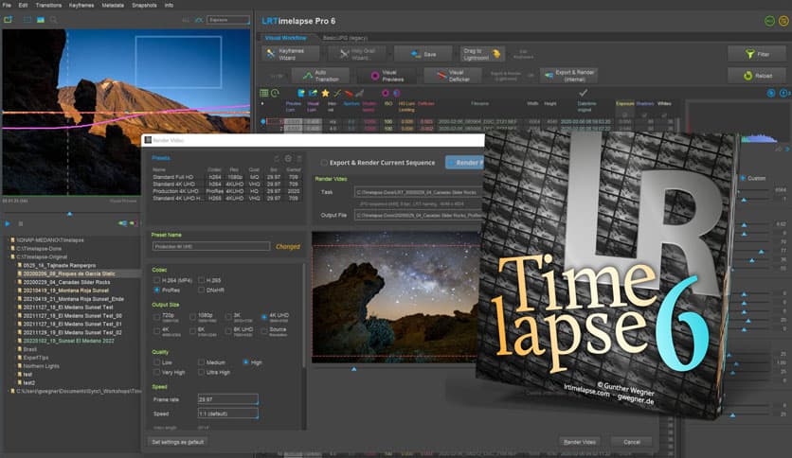The image size is (792, 458).
Task: Click the Preset Name input field
Action: [211, 246]
